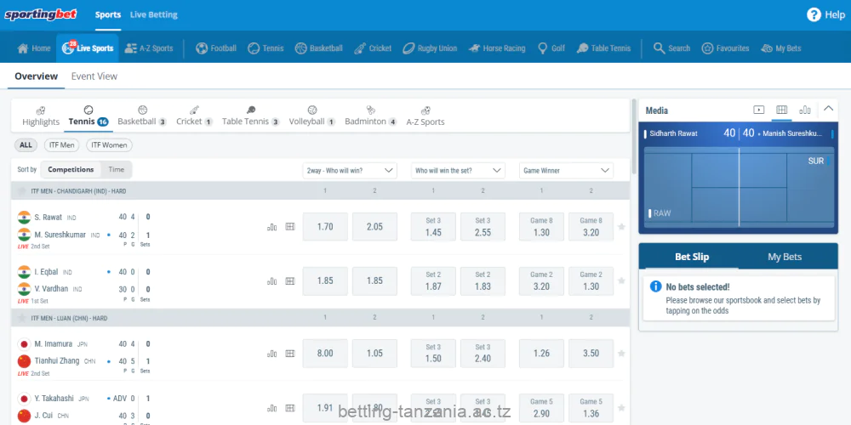851x425 pixels.
Task: Star the ITF Men Luan competition
Action: pos(22,318)
